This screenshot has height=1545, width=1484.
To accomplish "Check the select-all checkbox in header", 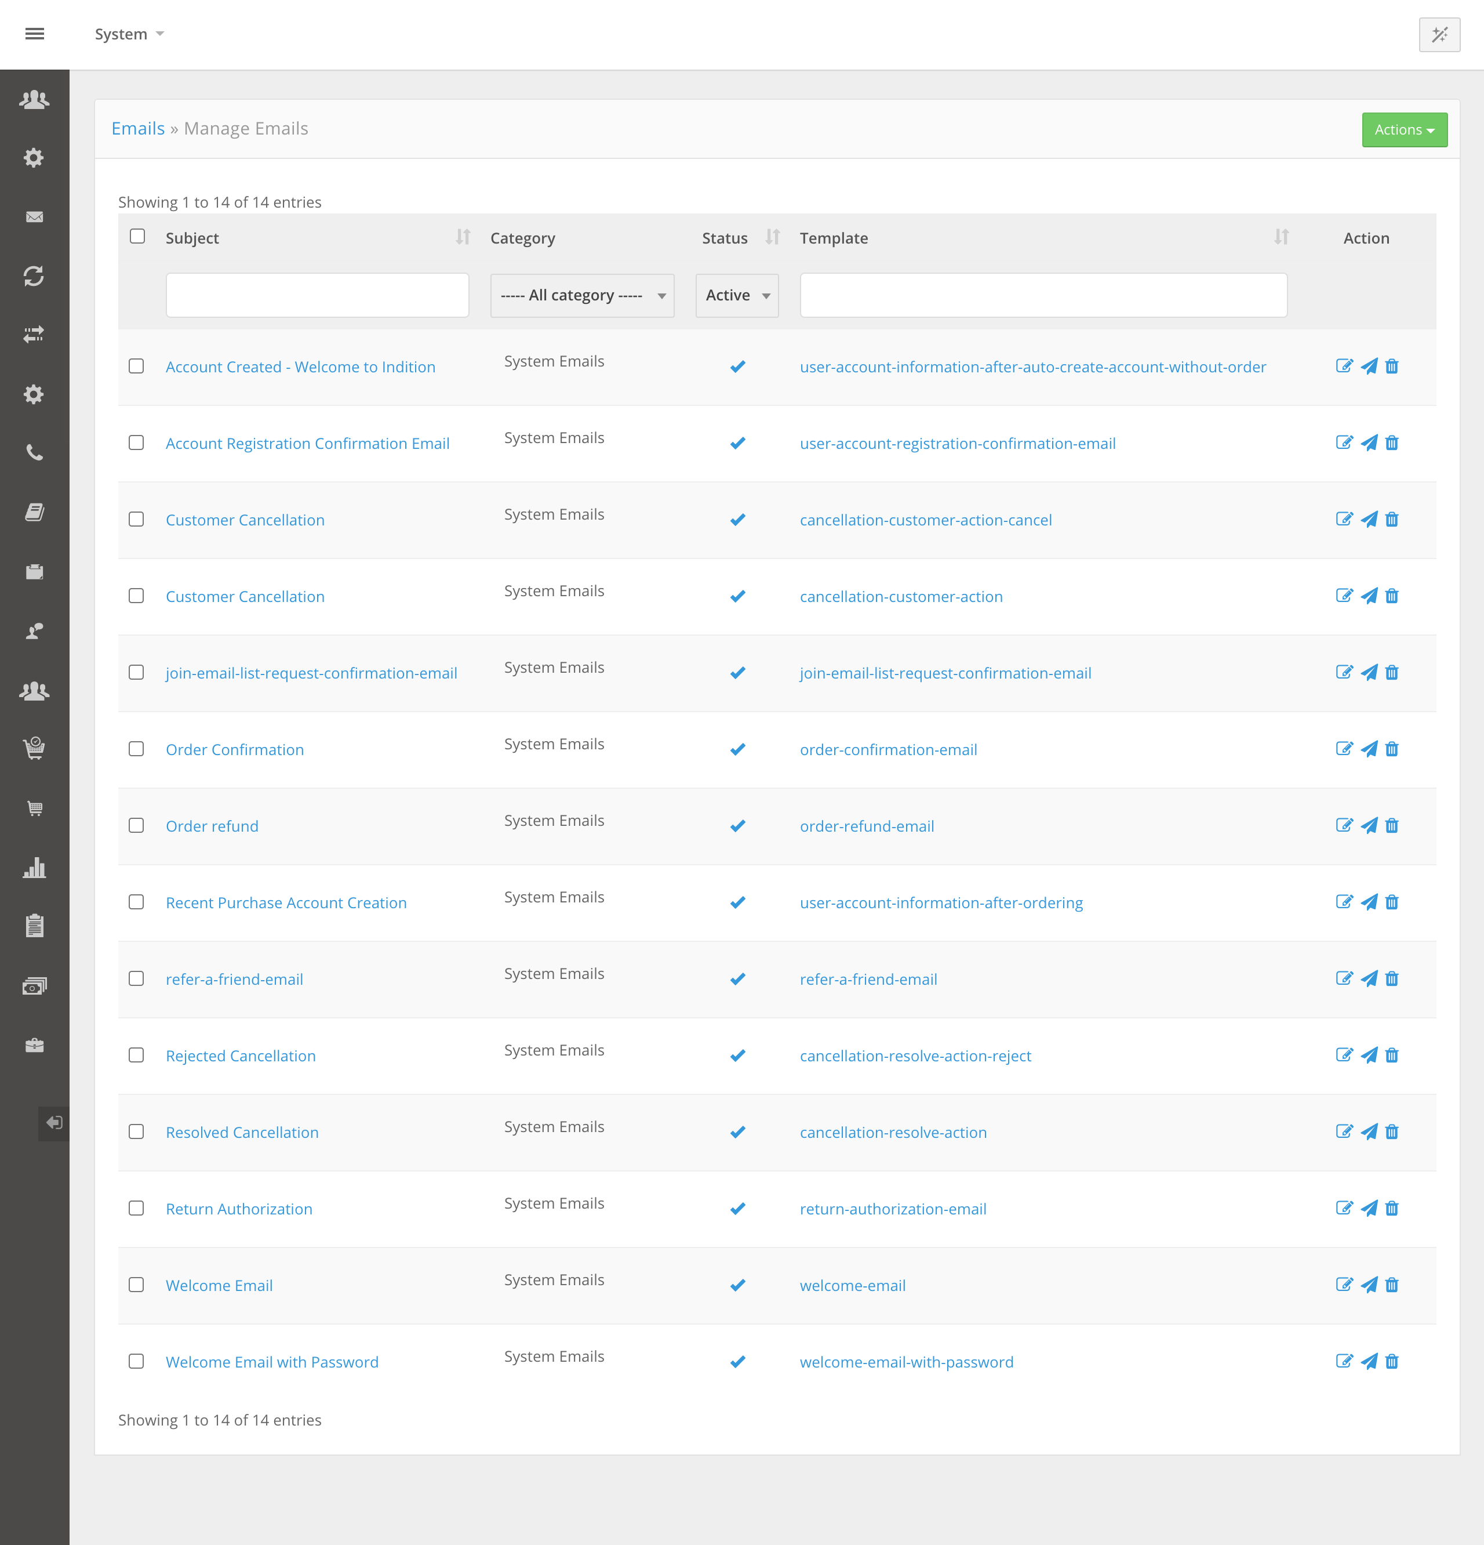I will click(137, 237).
